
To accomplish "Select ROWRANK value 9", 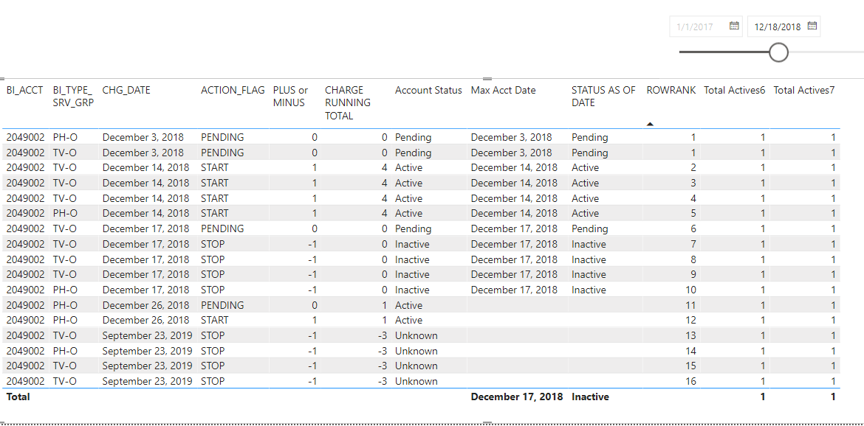I will 693,273.
